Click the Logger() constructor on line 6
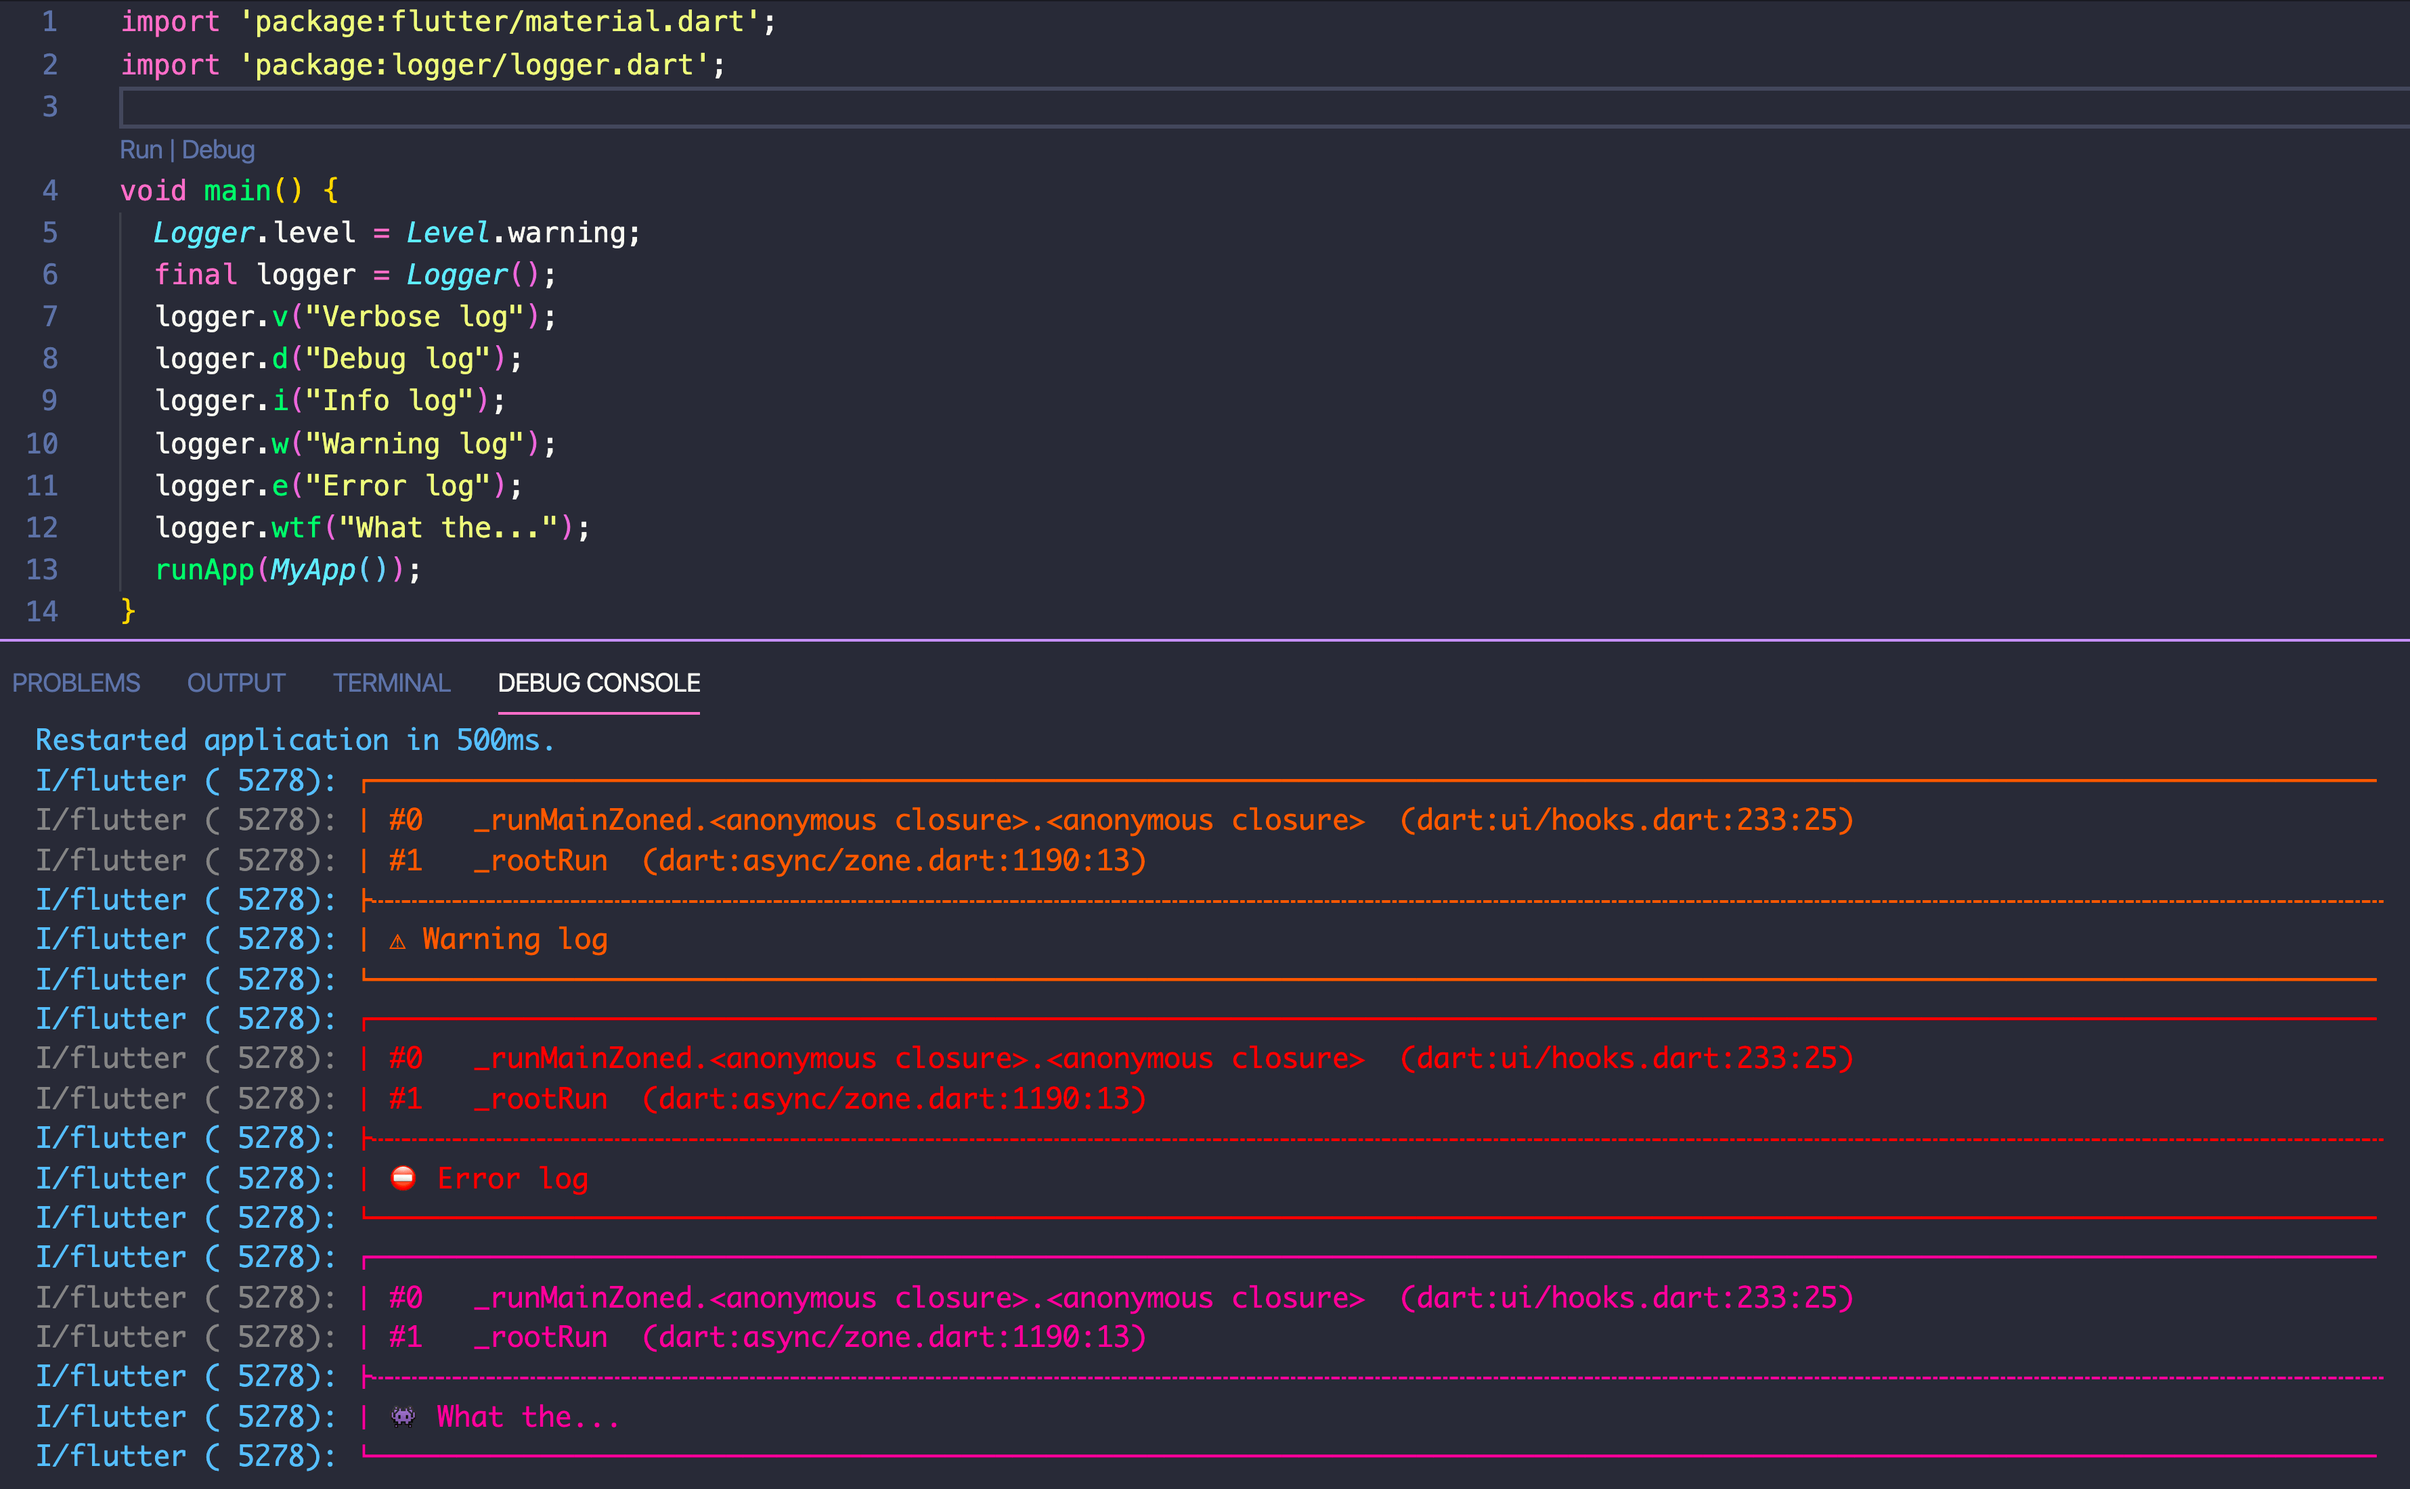2410x1489 pixels. (x=474, y=275)
